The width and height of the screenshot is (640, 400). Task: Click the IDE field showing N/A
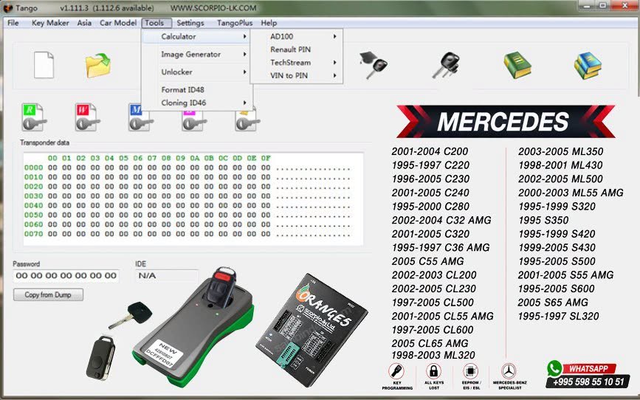(167, 276)
